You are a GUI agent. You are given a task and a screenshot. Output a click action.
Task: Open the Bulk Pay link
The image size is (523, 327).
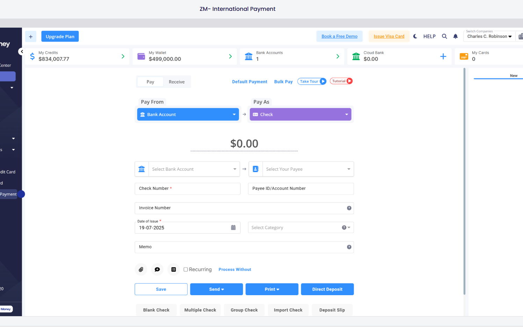tap(283, 82)
